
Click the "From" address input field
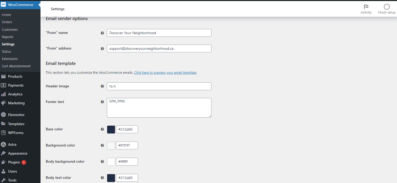(x=159, y=48)
